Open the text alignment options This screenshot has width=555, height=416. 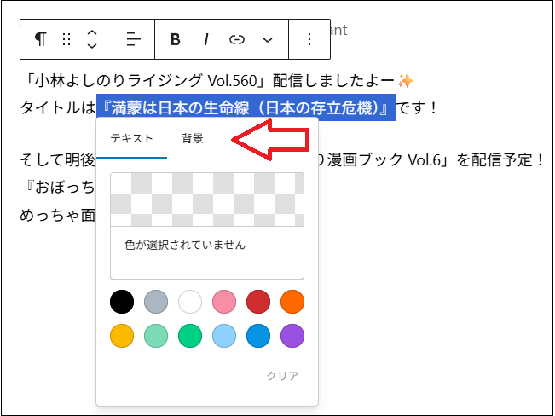pos(134,39)
